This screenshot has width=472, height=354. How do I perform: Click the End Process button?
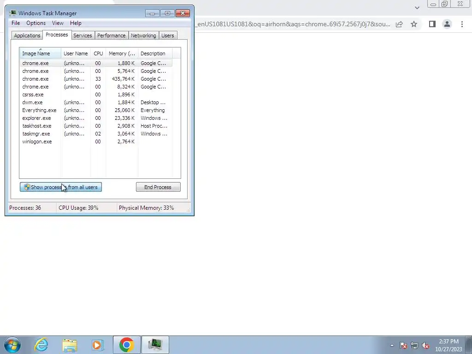[x=158, y=187]
